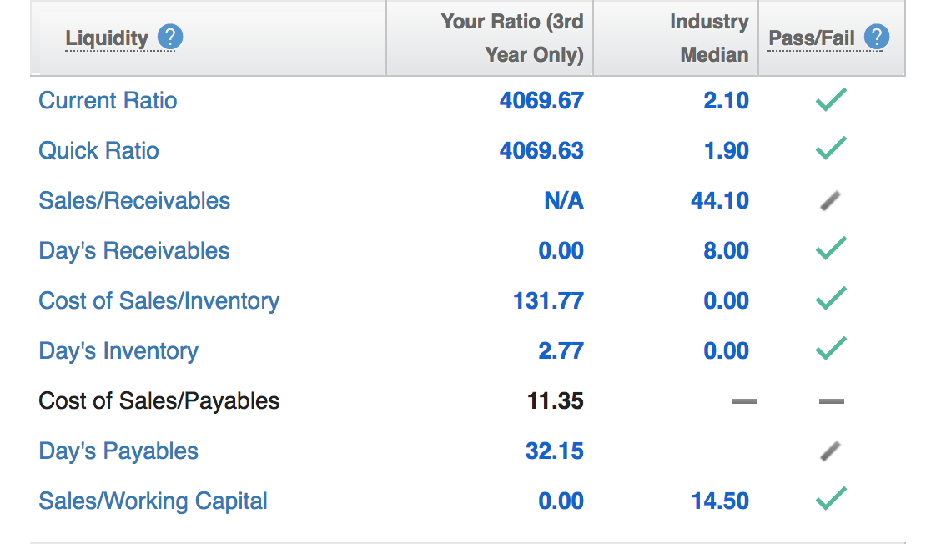Click the Day's Payables pencil icon

[x=831, y=451]
